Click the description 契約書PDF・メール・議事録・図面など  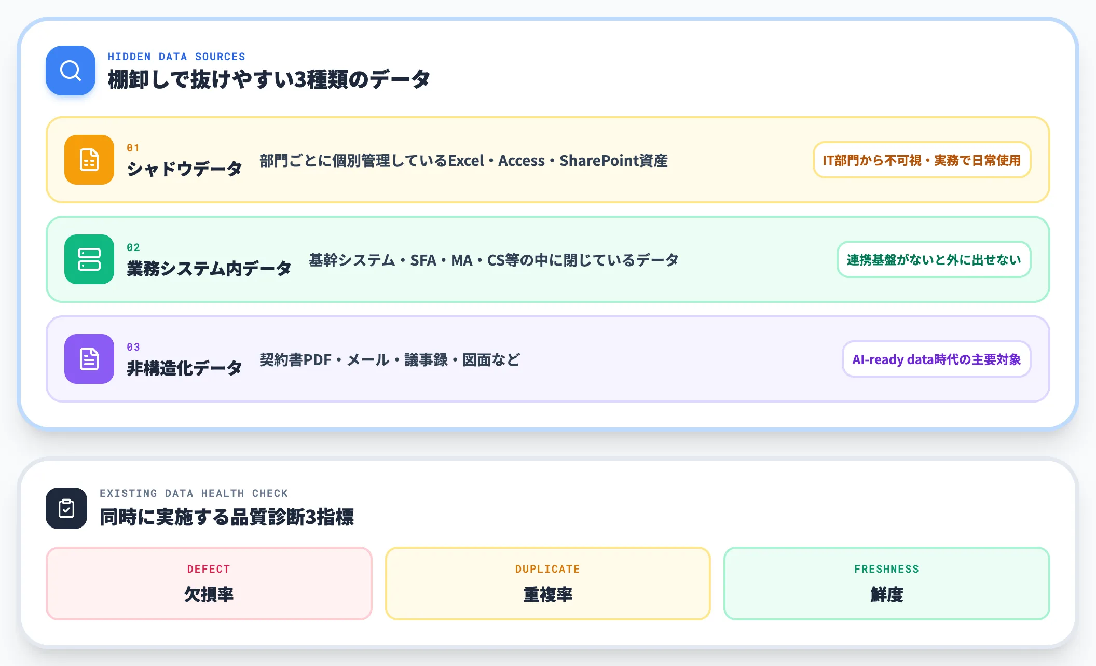click(390, 360)
